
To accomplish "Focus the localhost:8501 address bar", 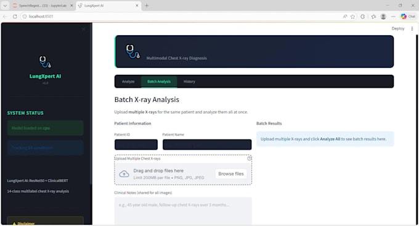I will pos(182,16).
